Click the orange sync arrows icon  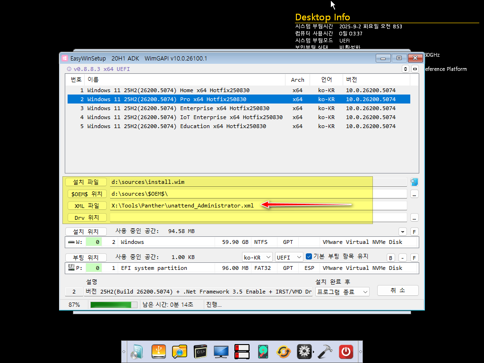284,351
